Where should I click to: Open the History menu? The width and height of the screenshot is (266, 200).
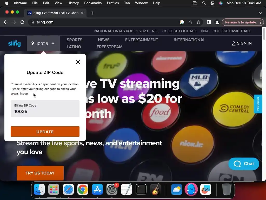click(x=73, y=3)
